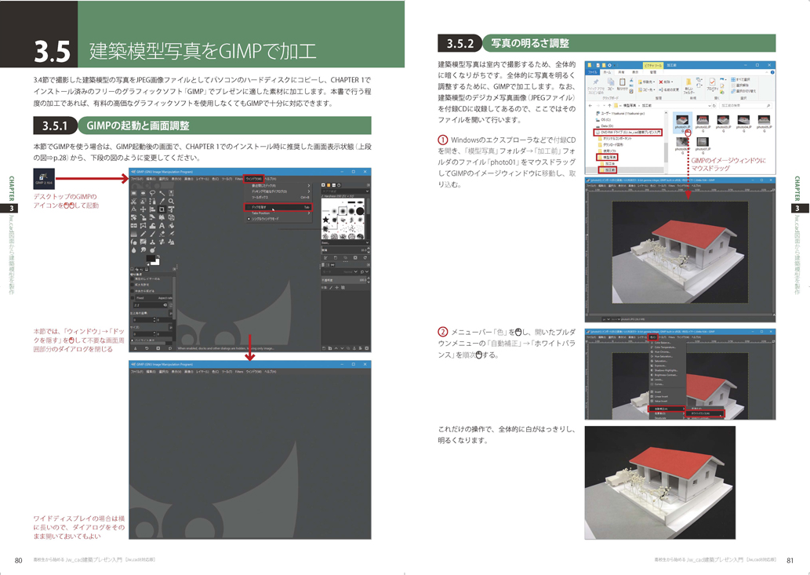This screenshot has width=810, height=575.
Task: Select the Ellipse Select tool in GIMP toolbox
Action: click(143, 193)
